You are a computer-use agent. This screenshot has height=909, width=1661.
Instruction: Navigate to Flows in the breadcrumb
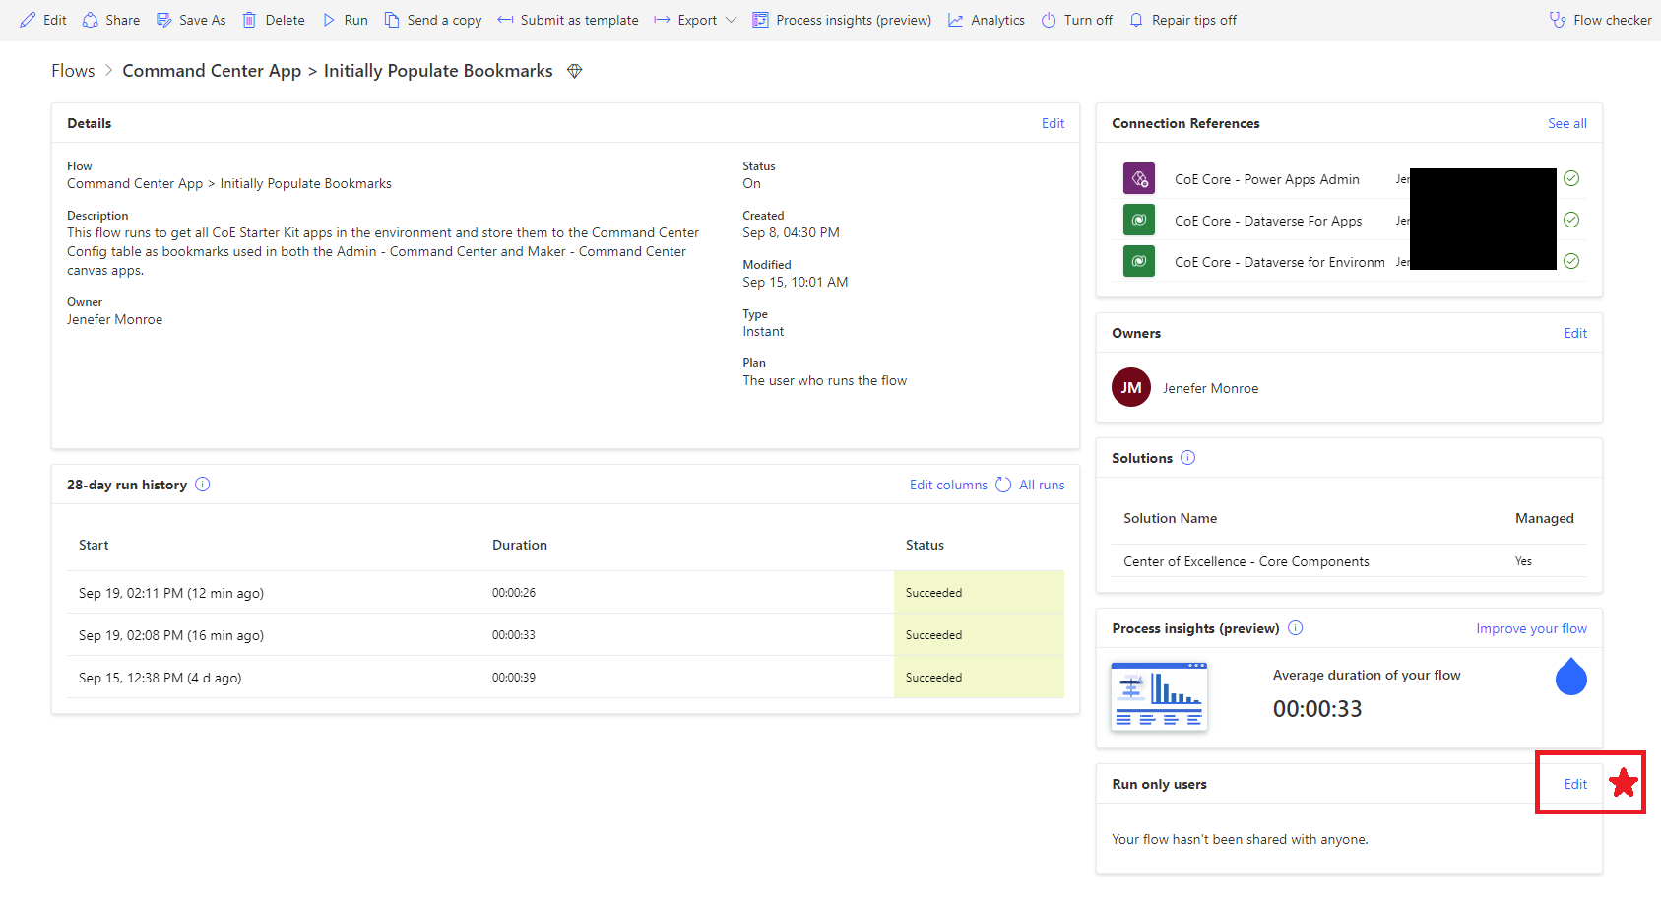[x=72, y=70]
